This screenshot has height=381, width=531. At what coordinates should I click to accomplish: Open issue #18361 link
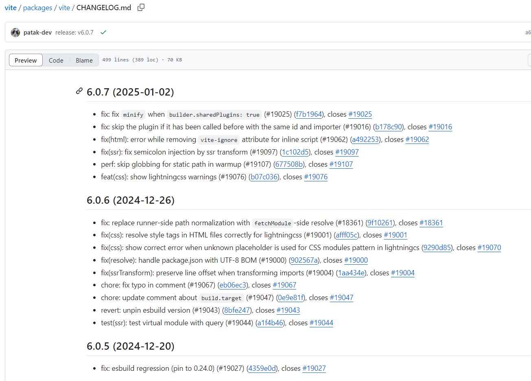pos(431,223)
